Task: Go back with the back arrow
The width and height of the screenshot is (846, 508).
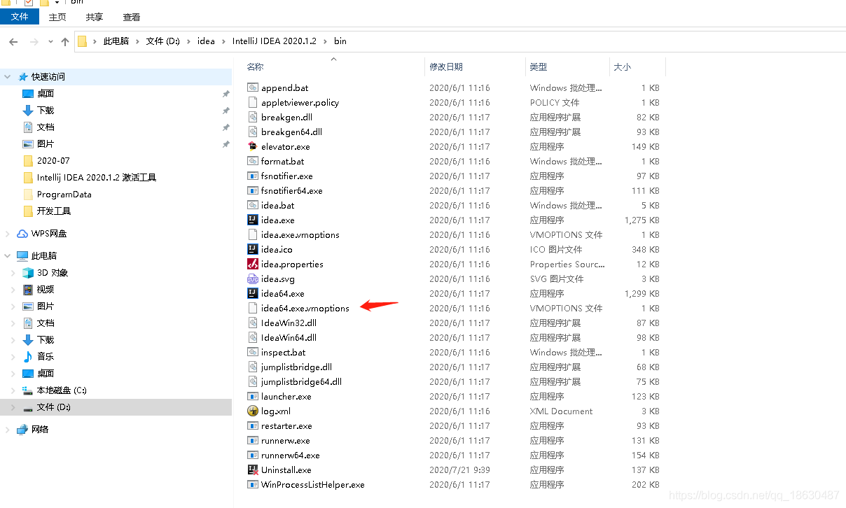Action: click(13, 41)
